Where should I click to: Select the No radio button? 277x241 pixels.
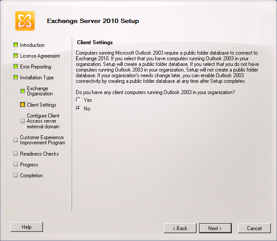tap(78, 108)
